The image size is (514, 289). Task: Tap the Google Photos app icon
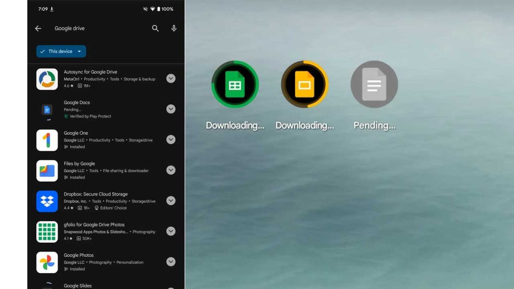click(x=47, y=262)
